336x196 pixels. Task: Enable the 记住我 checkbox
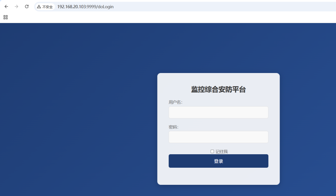coord(212,151)
